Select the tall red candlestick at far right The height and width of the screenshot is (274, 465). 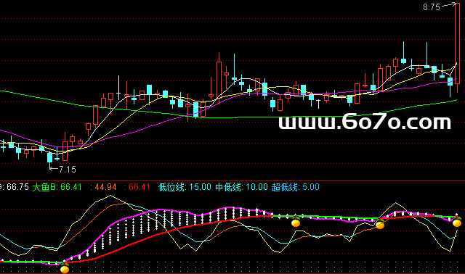pyautogui.click(x=457, y=43)
